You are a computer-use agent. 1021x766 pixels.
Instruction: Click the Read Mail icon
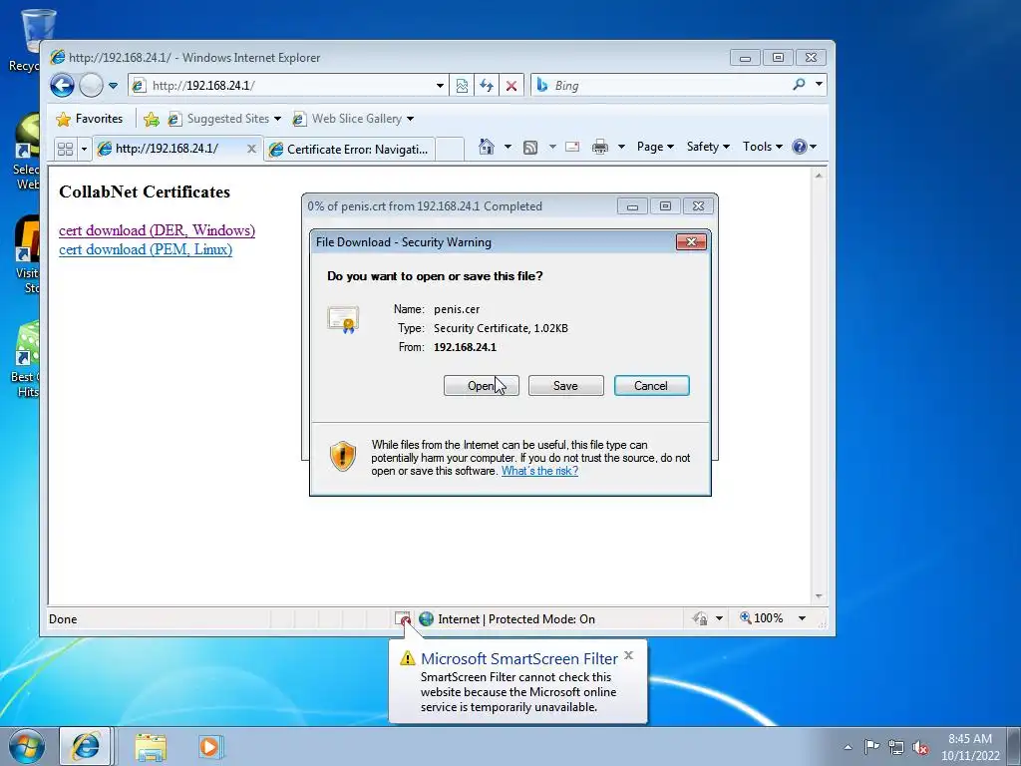click(572, 147)
